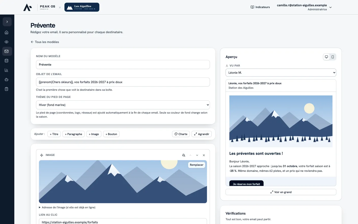The width and height of the screenshot is (358, 224).
Task: Edit the Objet de l'email field
Action: click(x=123, y=82)
